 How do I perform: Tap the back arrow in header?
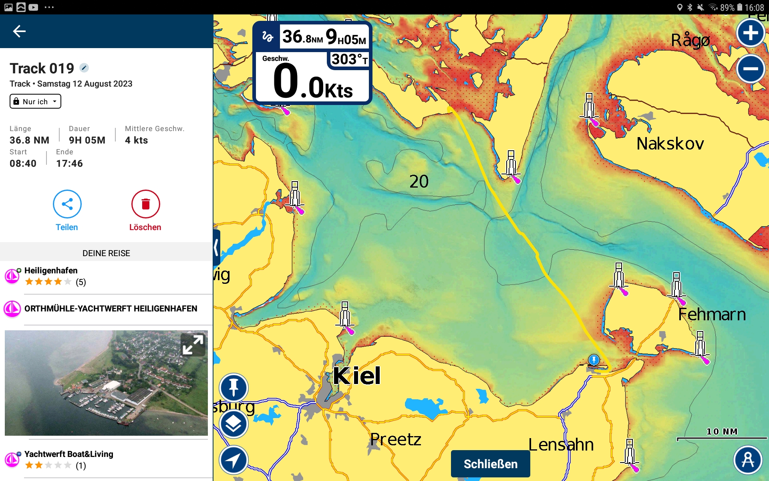click(19, 31)
